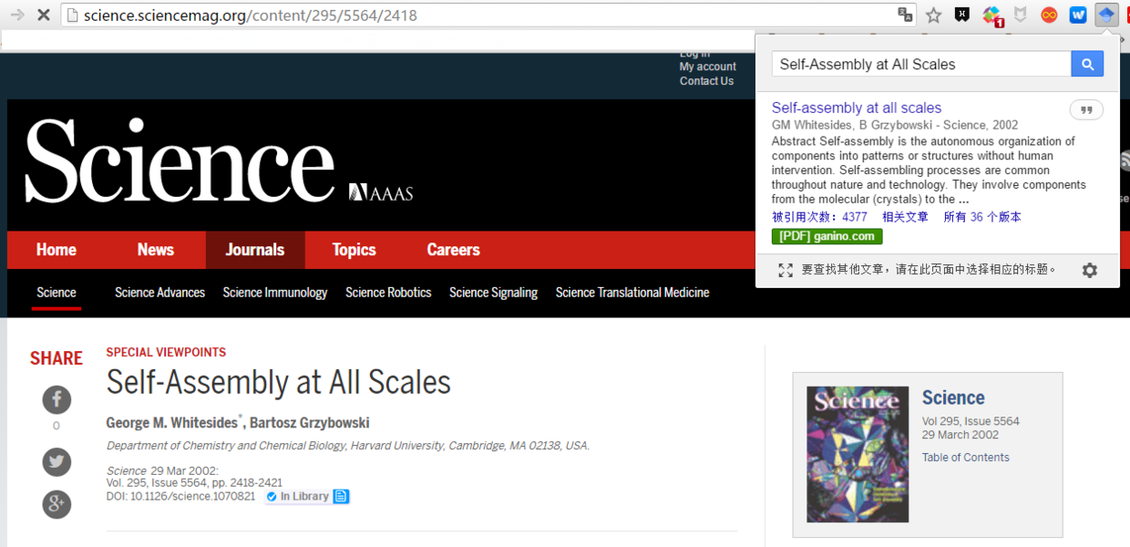Click the browser forward arrow
Viewport: 1130px width, 547px height.
click(x=16, y=15)
